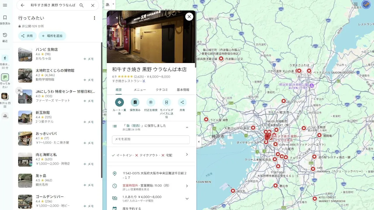This screenshot has height=210, width=374.
Task: Select JAにしうわ 特産センター entry
Action: (x=57, y=96)
